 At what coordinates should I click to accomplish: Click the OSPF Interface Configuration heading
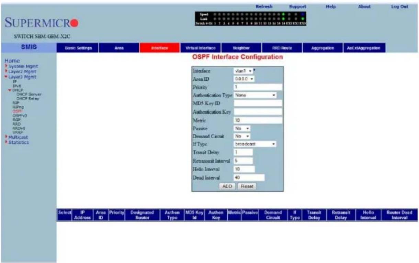(238, 57)
